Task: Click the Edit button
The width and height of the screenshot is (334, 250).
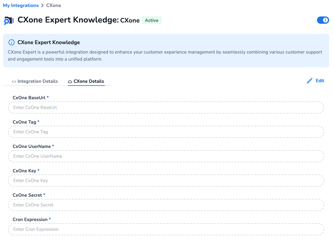Action: click(x=315, y=81)
